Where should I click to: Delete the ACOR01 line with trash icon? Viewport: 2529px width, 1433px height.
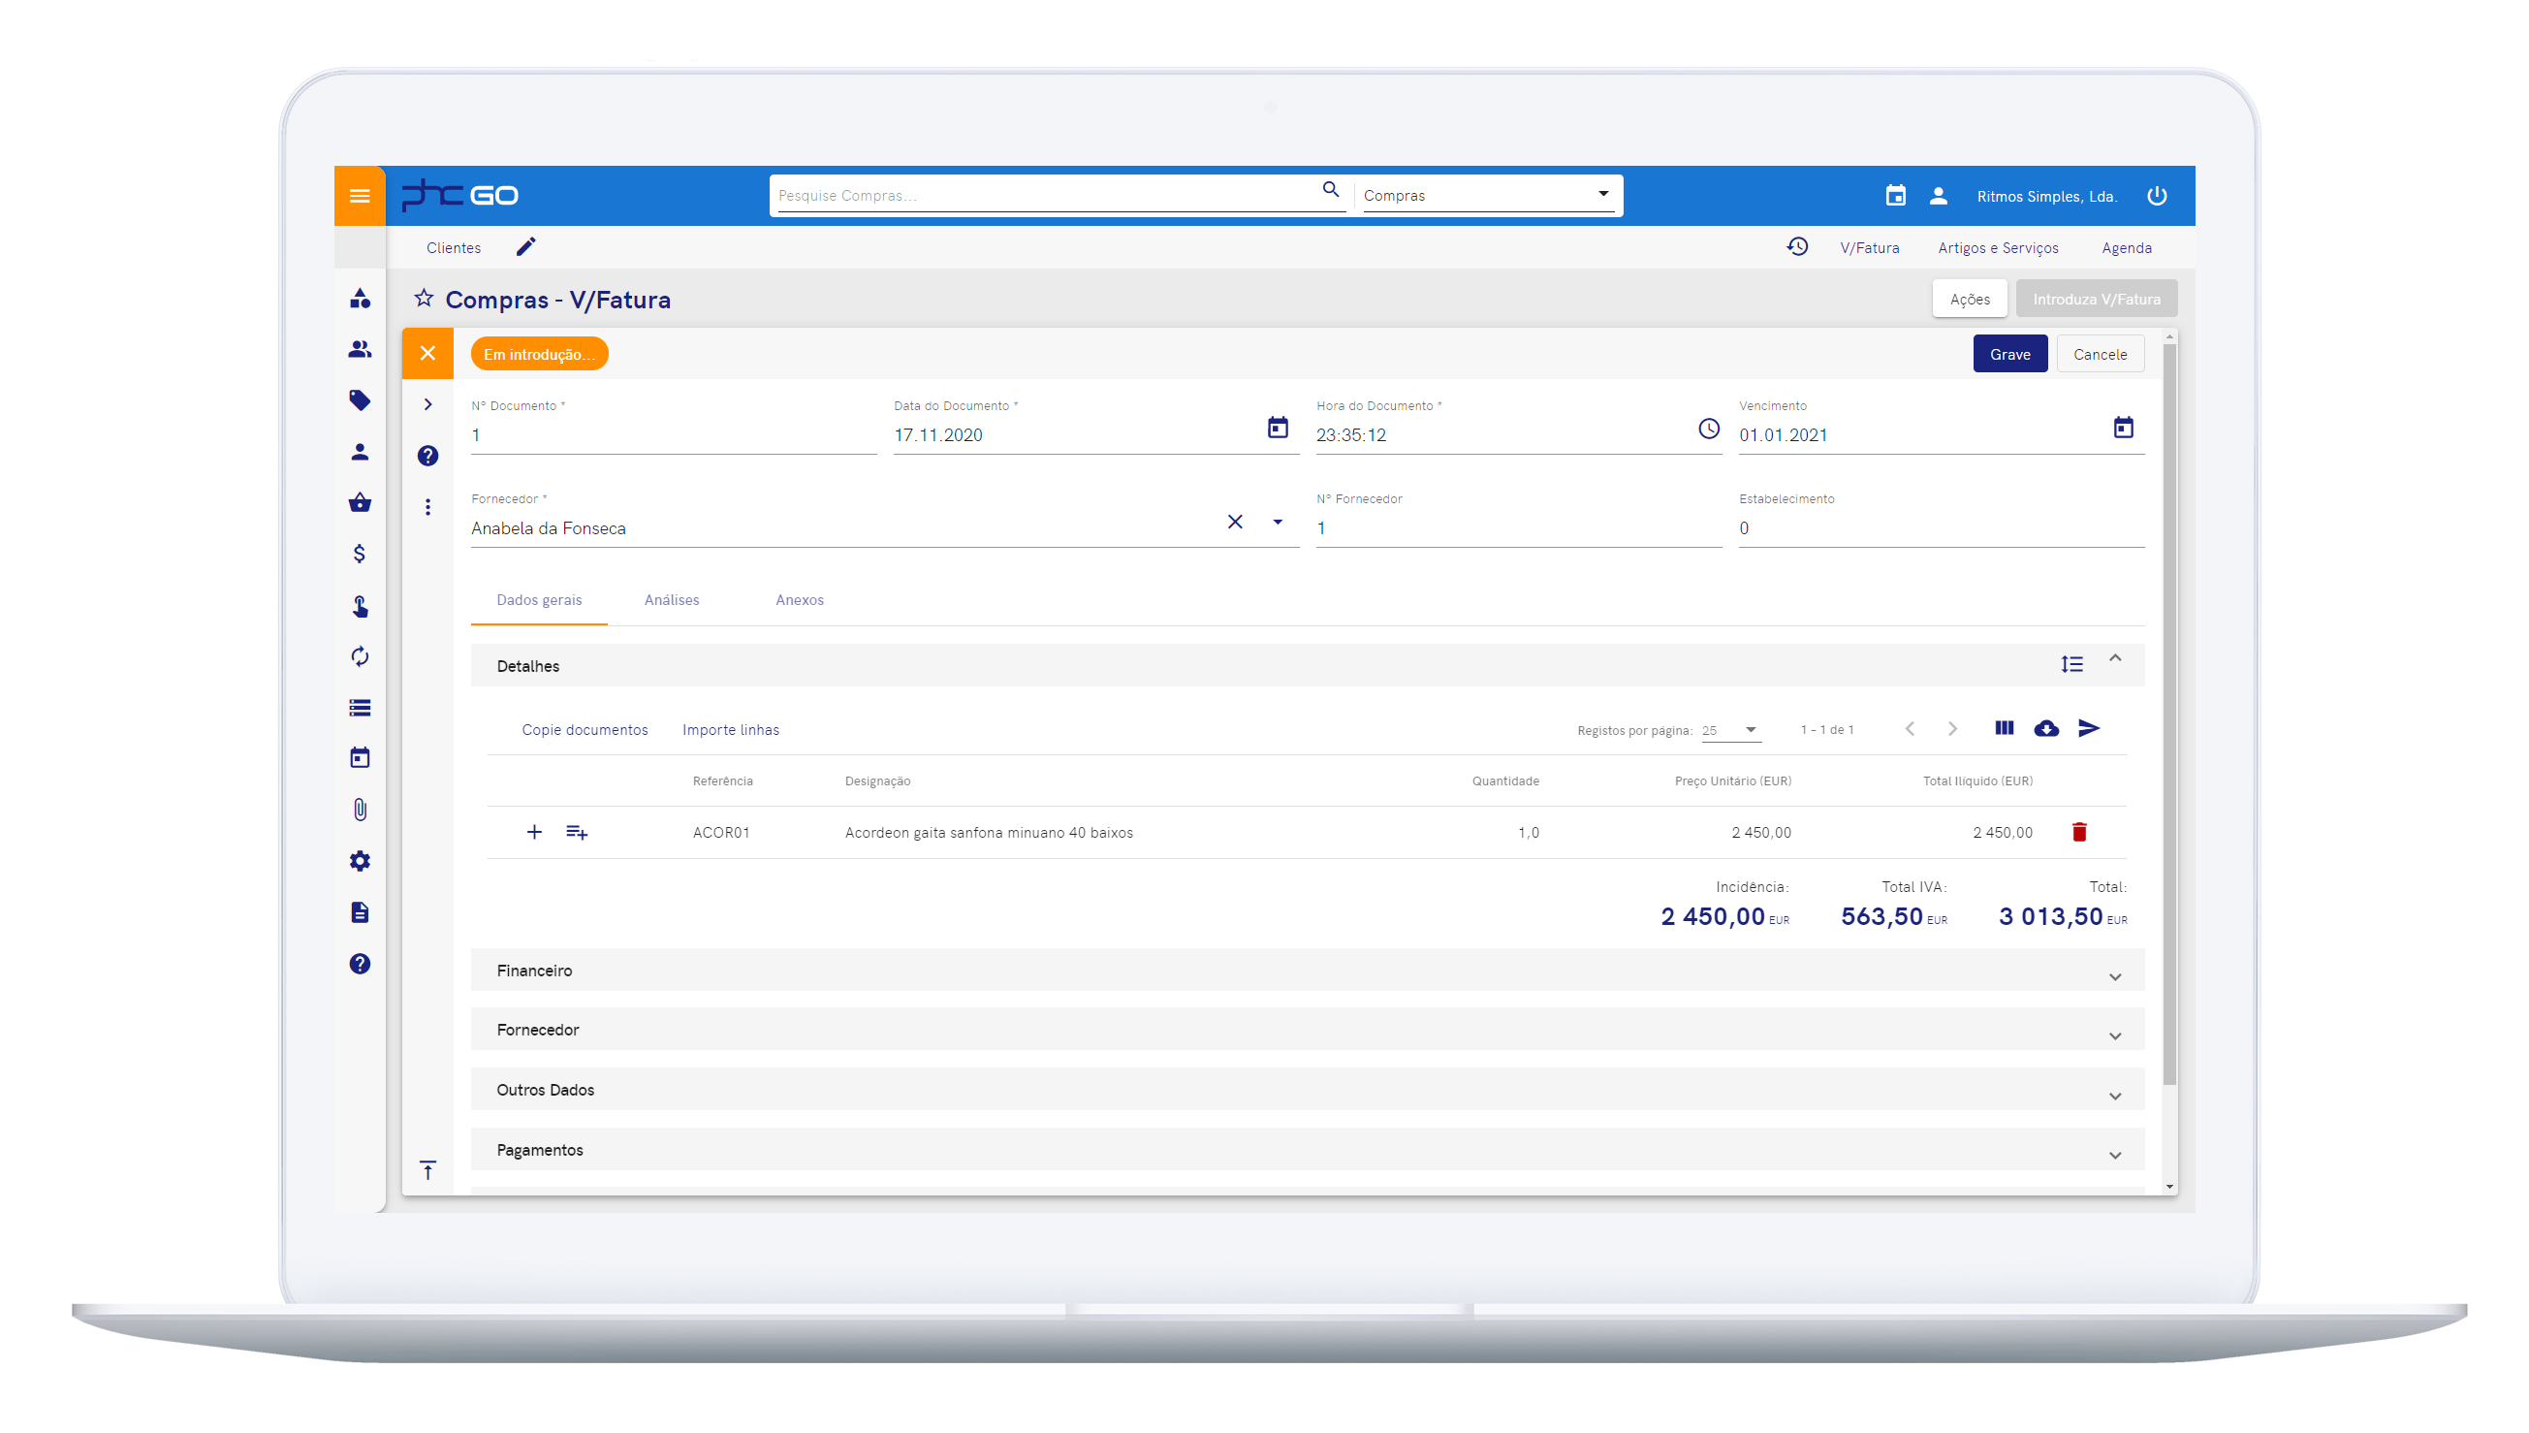(2077, 833)
